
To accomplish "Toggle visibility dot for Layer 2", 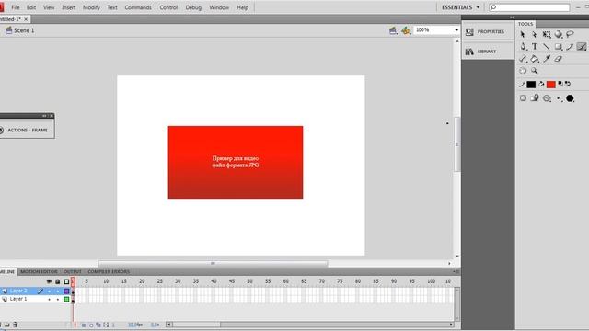I will pyautogui.click(x=49, y=291).
